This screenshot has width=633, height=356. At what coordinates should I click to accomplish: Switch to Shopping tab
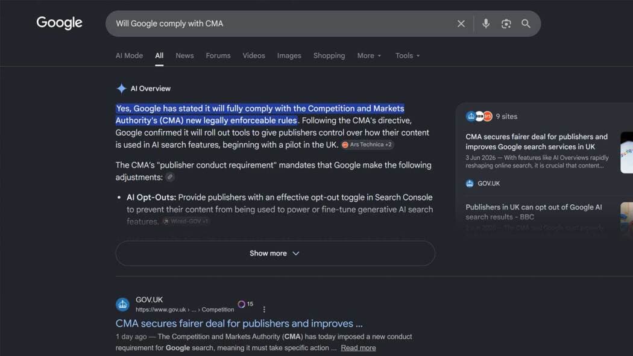pyautogui.click(x=329, y=55)
